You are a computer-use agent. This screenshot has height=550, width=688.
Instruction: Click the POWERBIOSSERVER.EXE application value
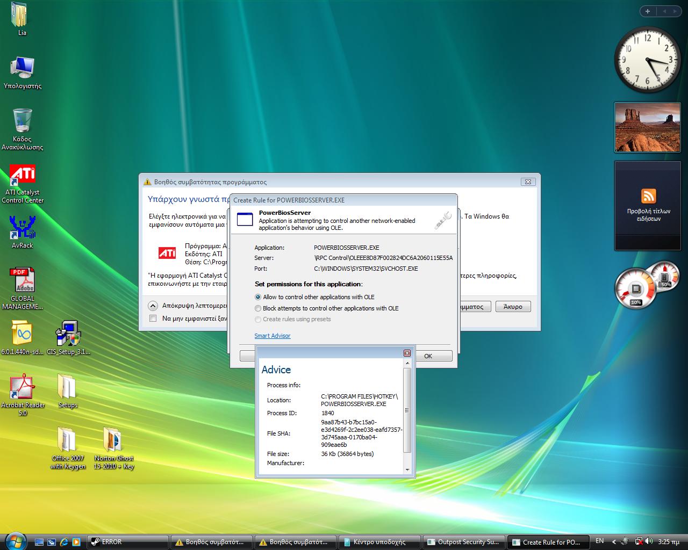346,248
